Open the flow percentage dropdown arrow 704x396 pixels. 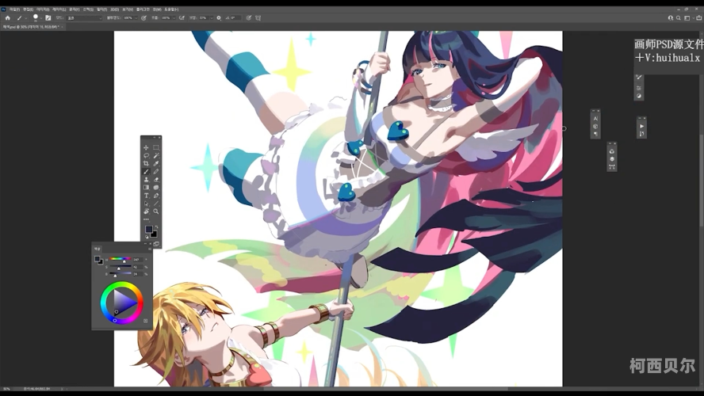[174, 18]
